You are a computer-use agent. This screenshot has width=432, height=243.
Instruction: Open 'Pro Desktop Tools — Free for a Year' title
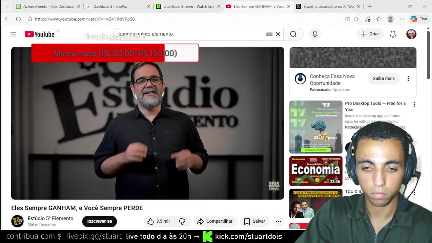(x=375, y=107)
